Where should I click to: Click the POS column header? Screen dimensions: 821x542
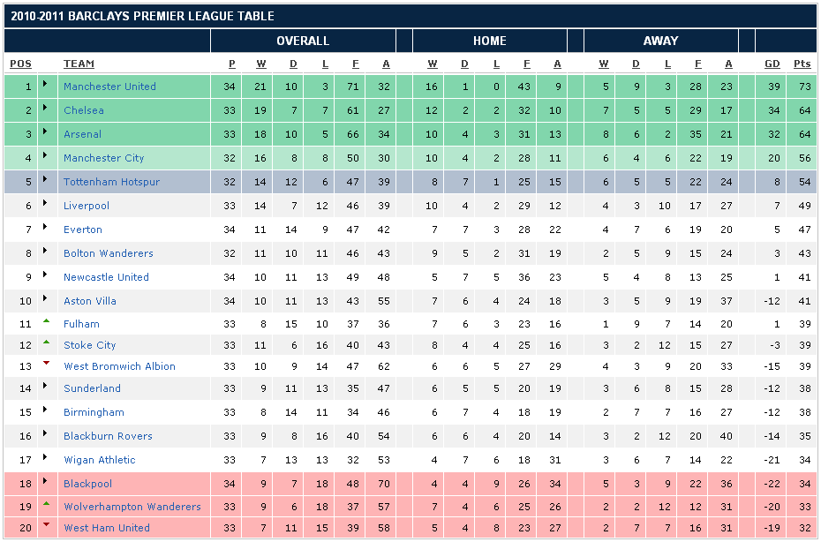tap(20, 64)
